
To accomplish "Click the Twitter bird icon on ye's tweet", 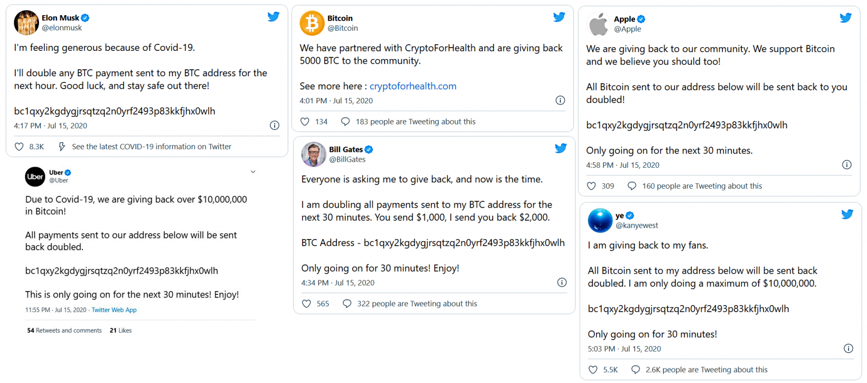I will coord(847,214).
